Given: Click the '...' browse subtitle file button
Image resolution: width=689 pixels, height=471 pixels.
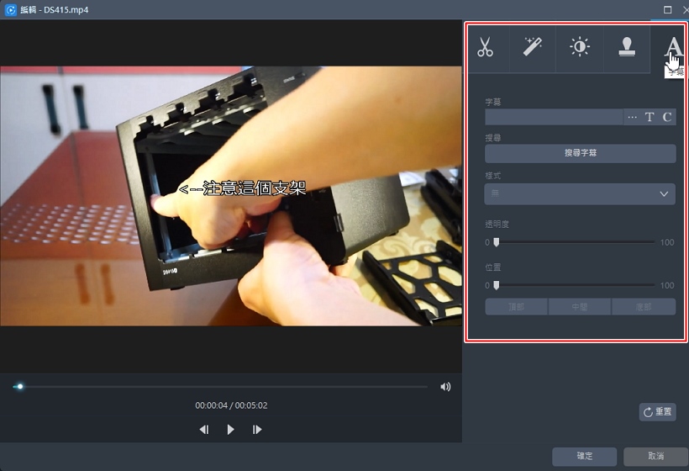Looking at the screenshot, I should 632,117.
